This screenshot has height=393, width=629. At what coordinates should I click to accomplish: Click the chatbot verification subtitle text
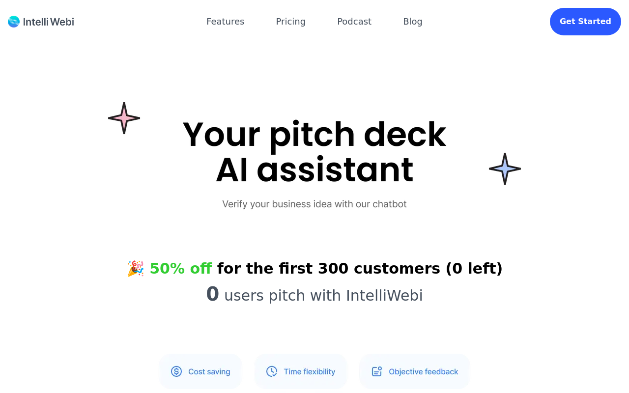tap(314, 204)
